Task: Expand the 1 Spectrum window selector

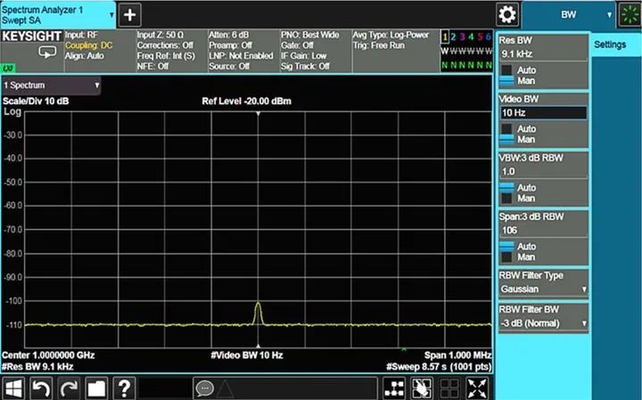Action: click(52, 85)
